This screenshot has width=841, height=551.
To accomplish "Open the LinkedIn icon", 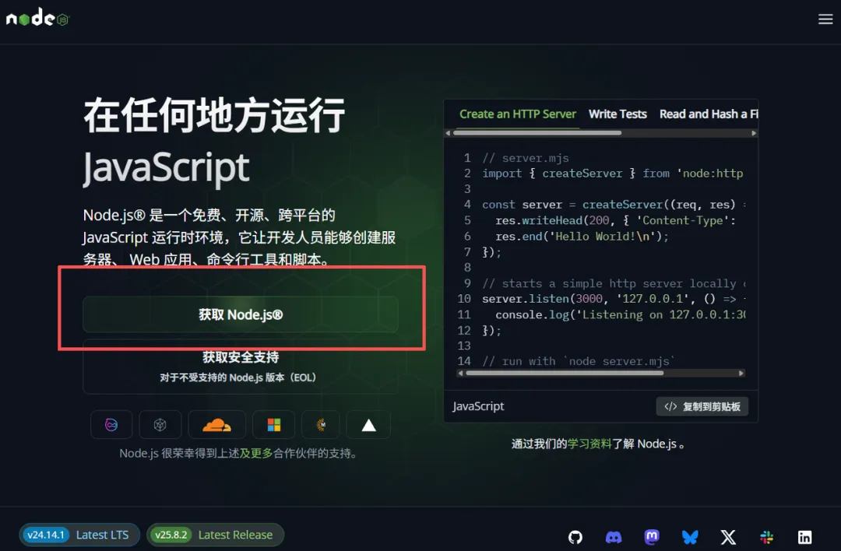I will coord(804,537).
